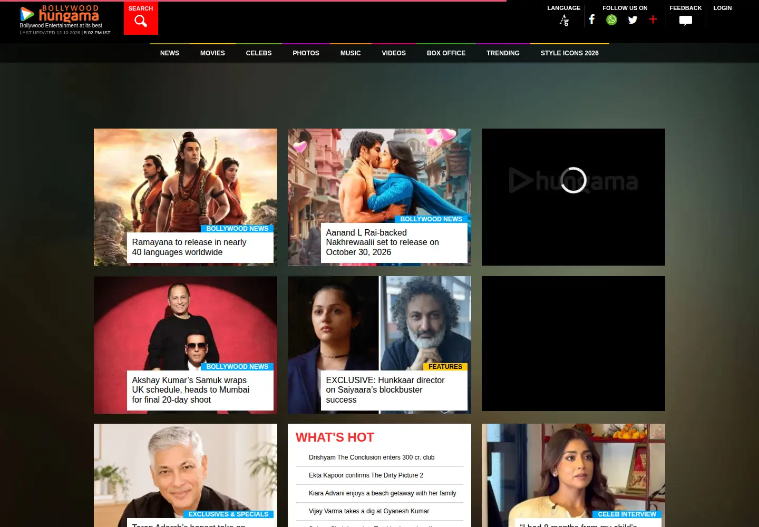This screenshot has height=527, width=759.
Task: Open Drishyam The Conclusion 300 cr. story
Action: point(372,457)
